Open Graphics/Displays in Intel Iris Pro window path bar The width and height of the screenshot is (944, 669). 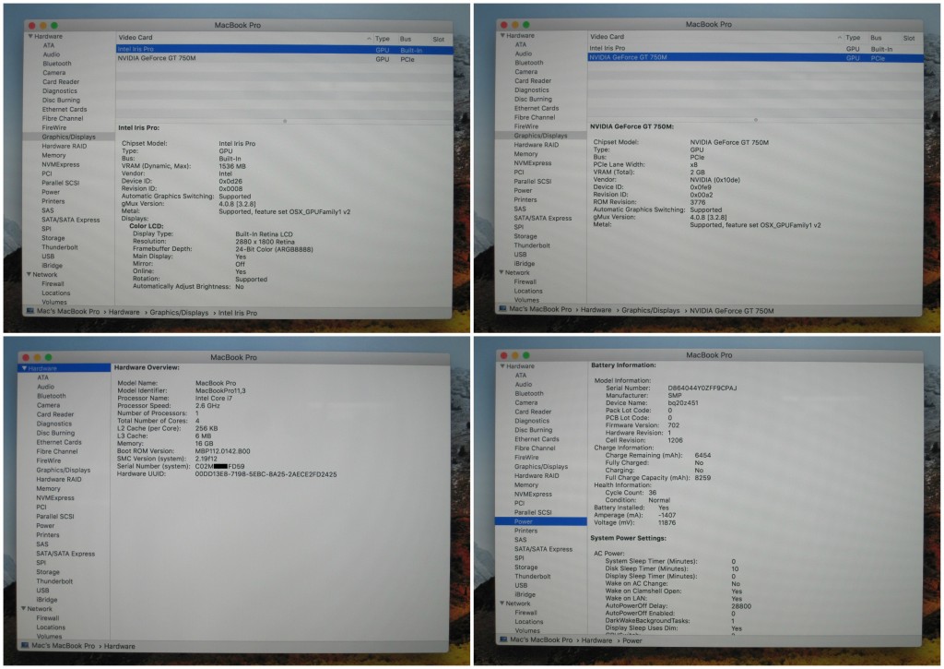coord(179,313)
